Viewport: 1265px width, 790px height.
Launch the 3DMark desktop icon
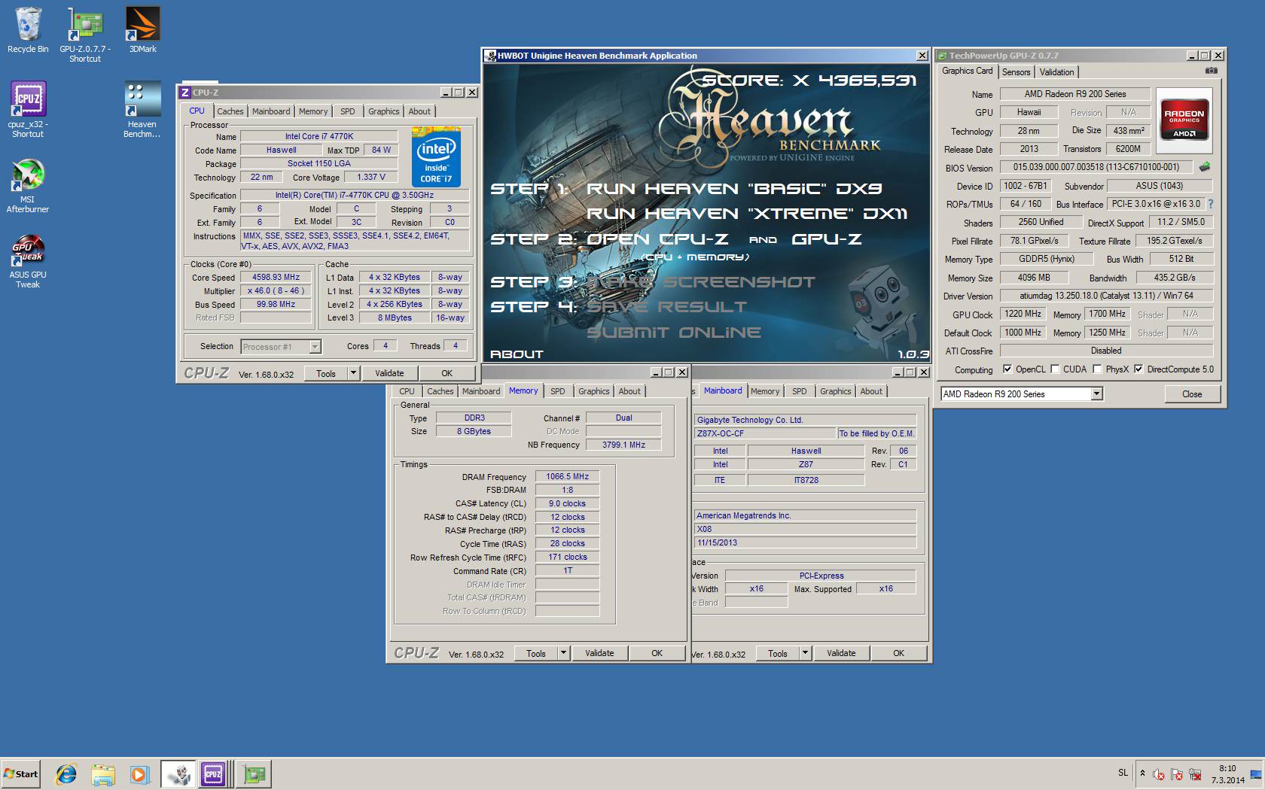pyautogui.click(x=142, y=30)
